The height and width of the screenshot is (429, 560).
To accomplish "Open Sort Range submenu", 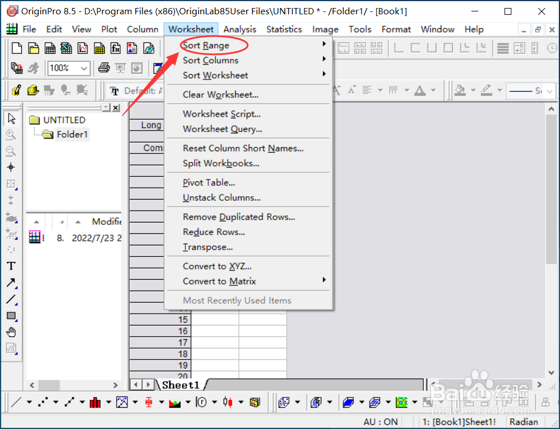I will [249, 45].
